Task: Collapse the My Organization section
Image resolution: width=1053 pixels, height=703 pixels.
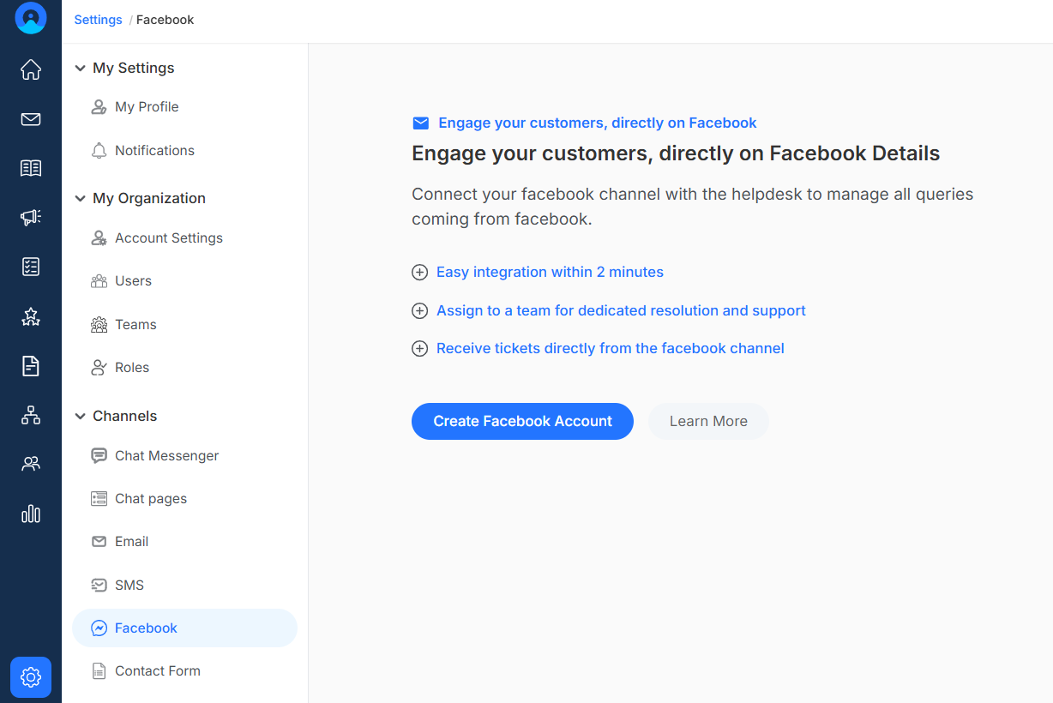Action: point(81,198)
